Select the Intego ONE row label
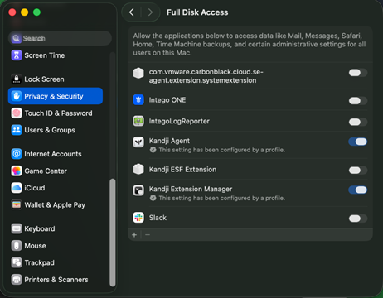383x298 pixels. click(x=167, y=100)
